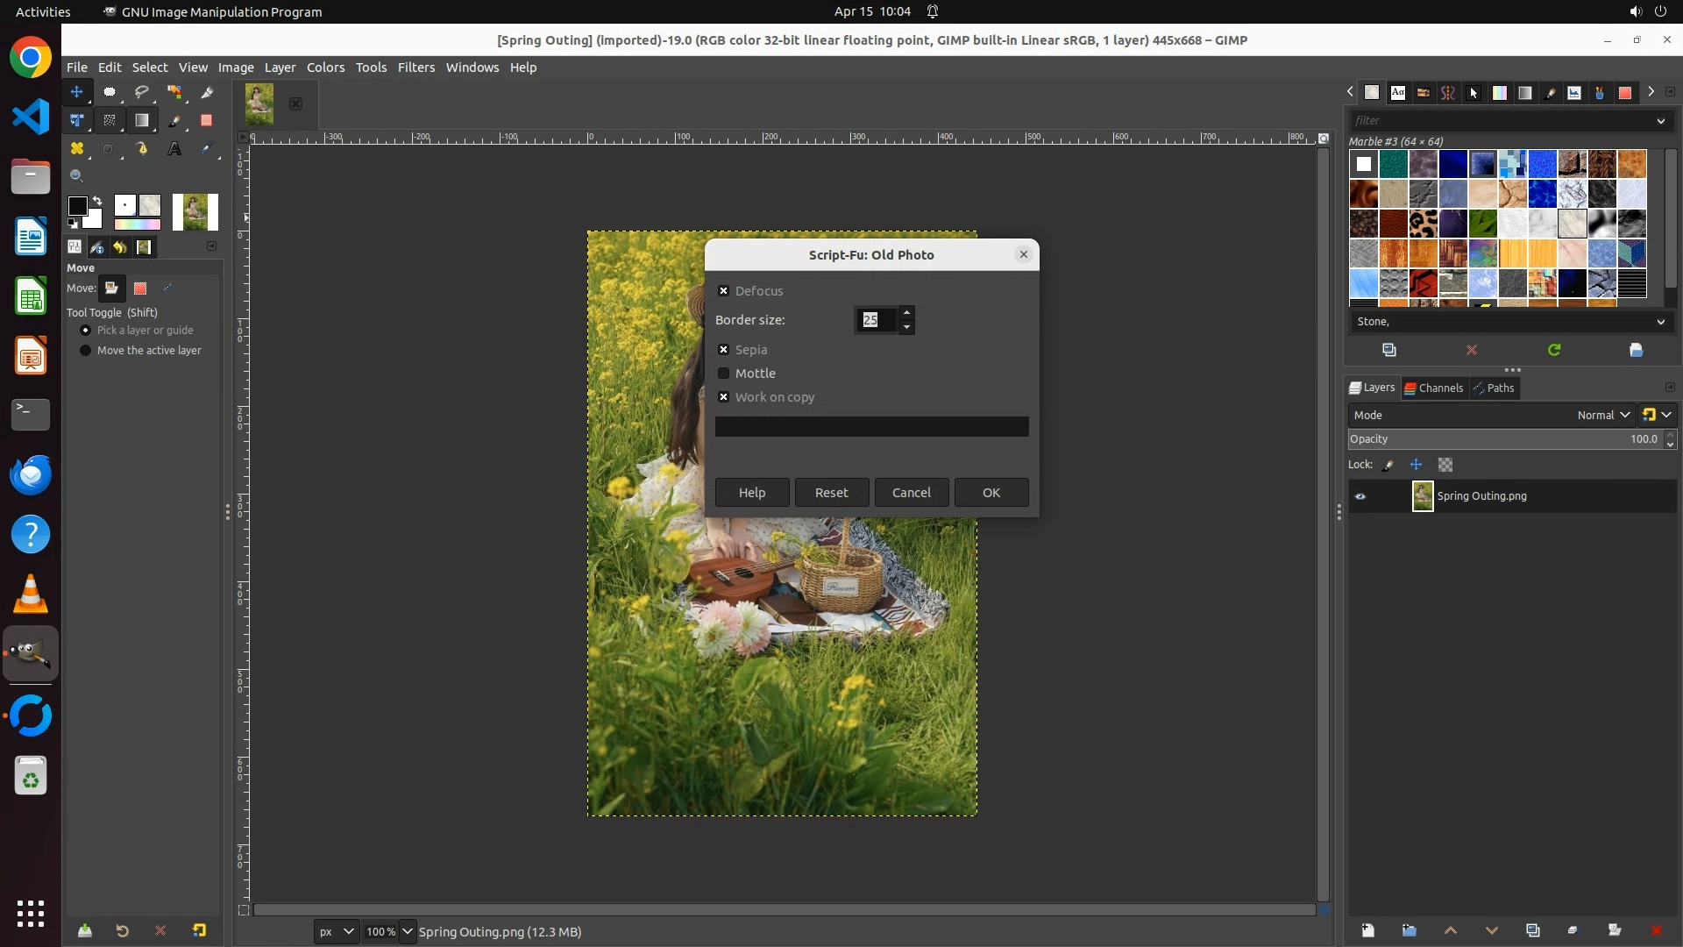This screenshot has width=1683, height=947.
Task: Uncheck the Defocus checkbox
Action: pos(723,291)
